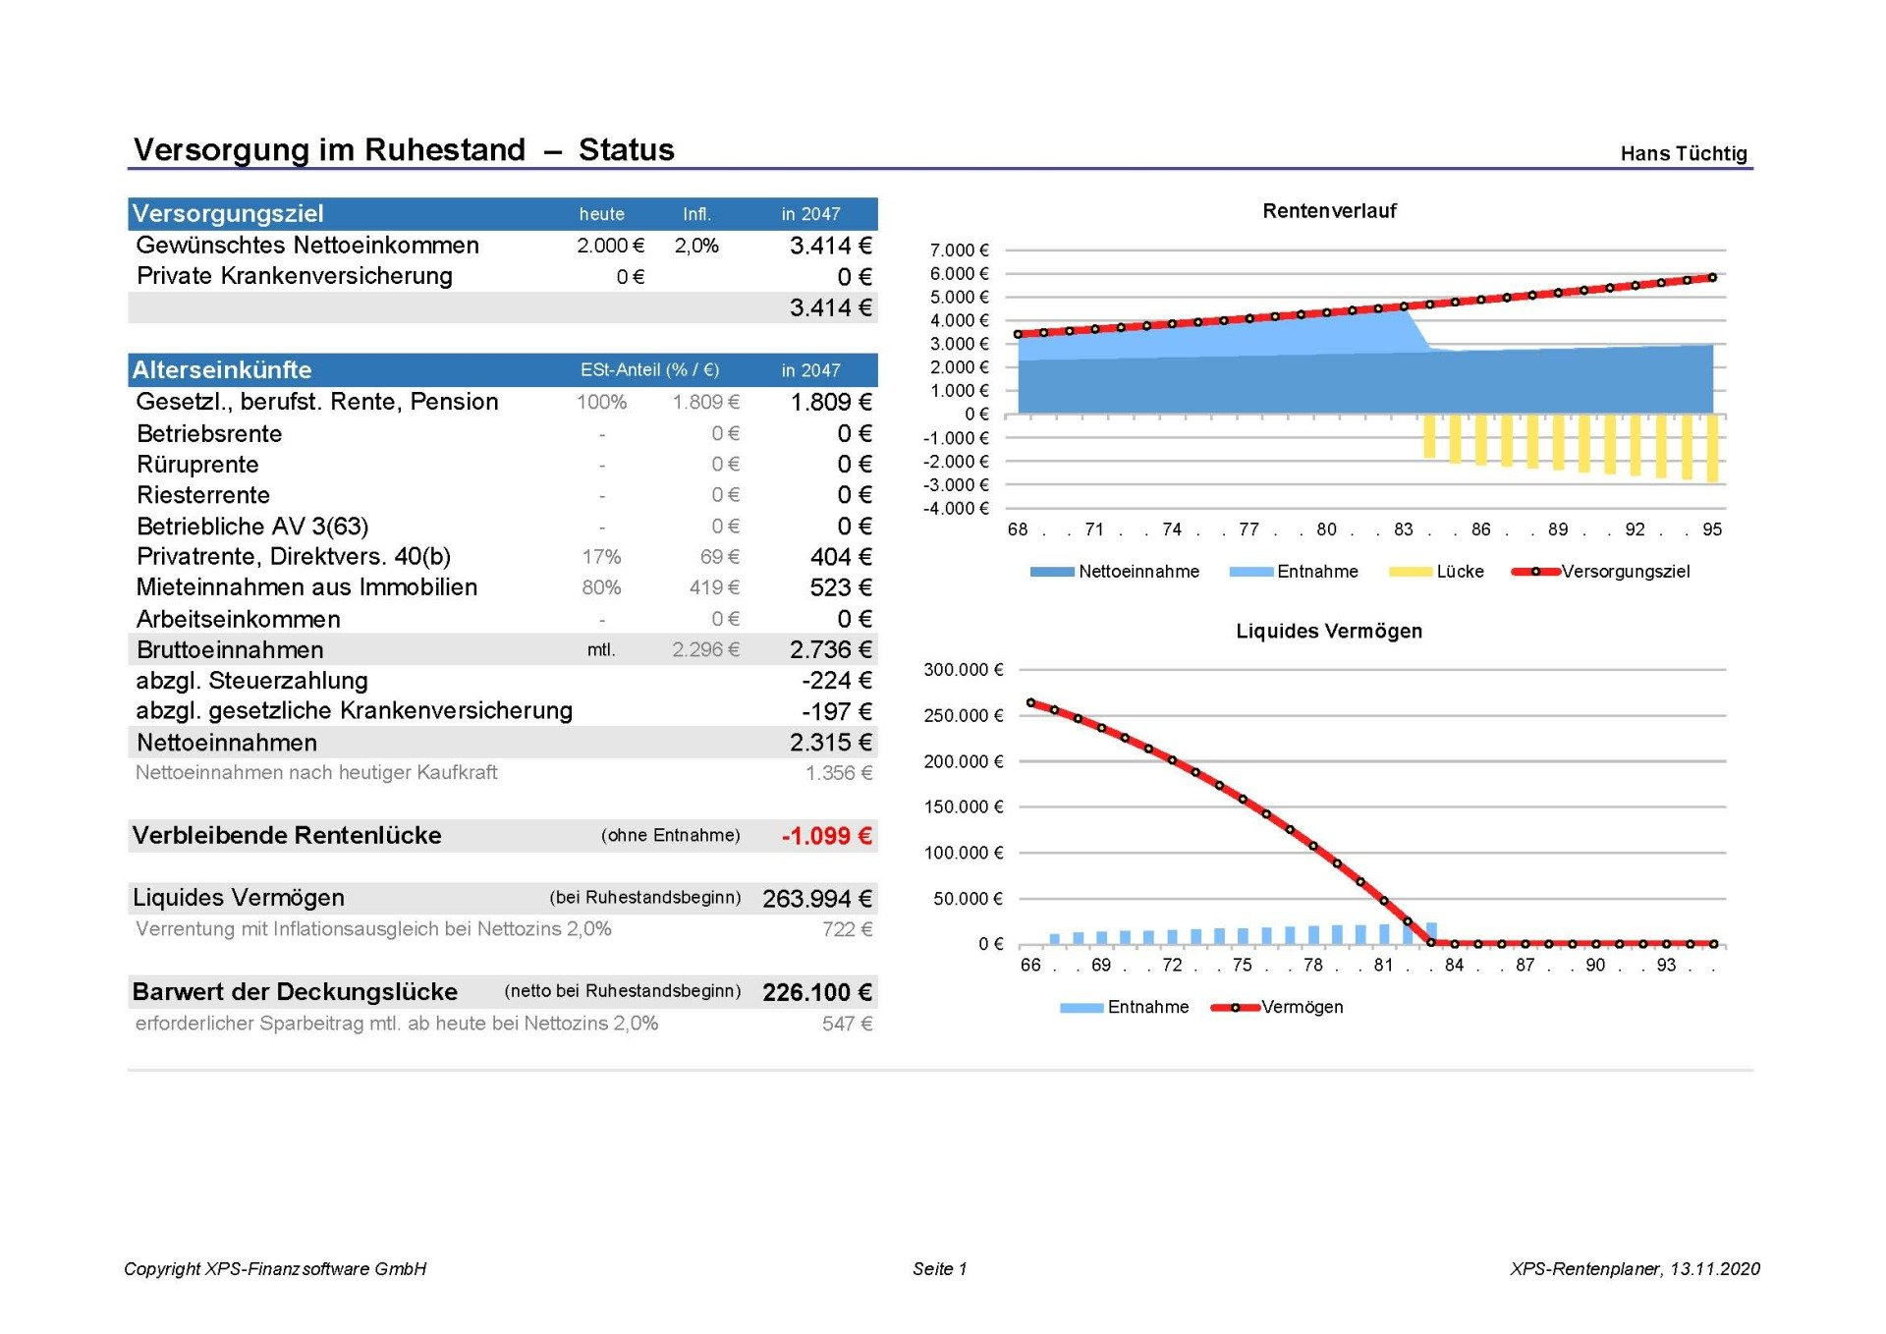Click Copyright XPS-Finanzsoftware GmbH footer text
The width and height of the screenshot is (1886, 1334).
coord(275,1268)
